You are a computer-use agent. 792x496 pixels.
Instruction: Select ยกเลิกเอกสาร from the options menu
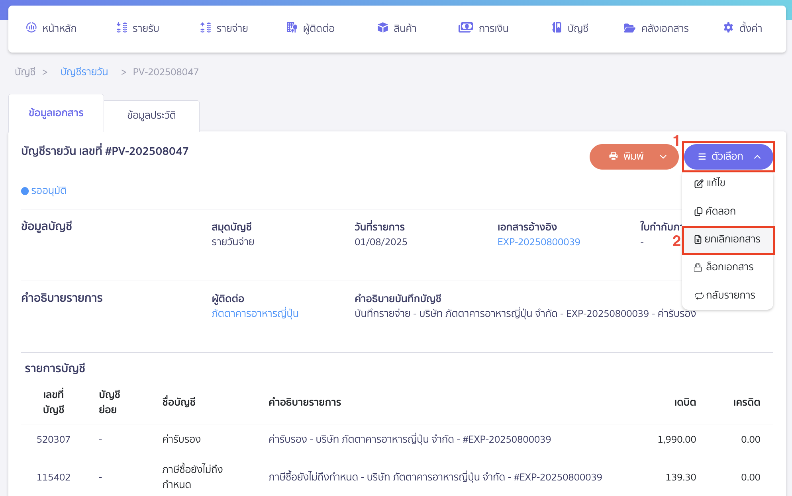tap(728, 240)
